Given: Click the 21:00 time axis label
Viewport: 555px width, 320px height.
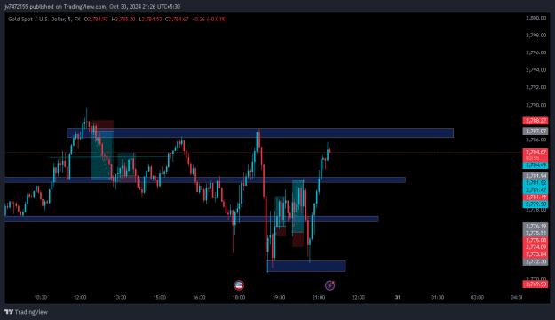Looking at the screenshot, I should pyautogui.click(x=319, y=297).
